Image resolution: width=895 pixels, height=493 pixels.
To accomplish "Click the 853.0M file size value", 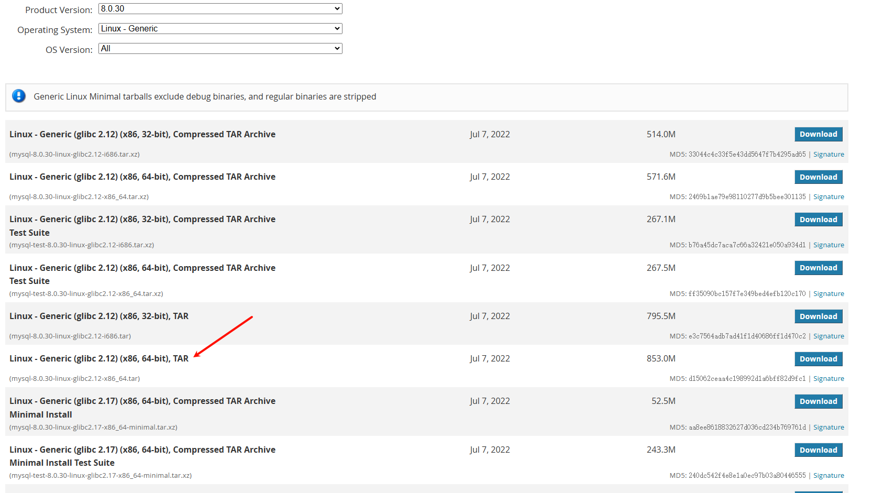I will point(661,358).
